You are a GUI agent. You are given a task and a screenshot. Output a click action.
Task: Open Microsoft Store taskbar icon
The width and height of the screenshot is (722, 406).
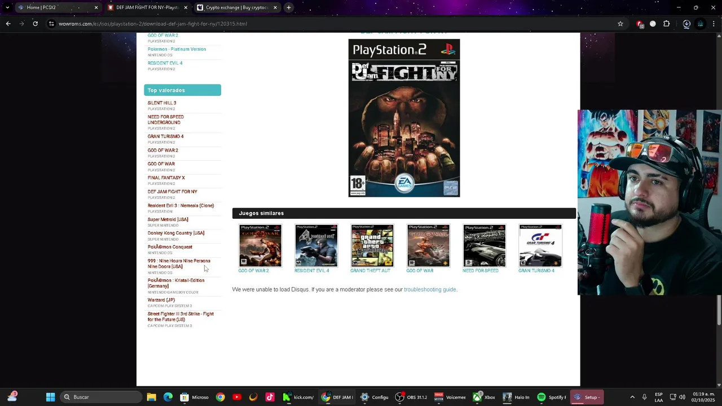(195, 397)
